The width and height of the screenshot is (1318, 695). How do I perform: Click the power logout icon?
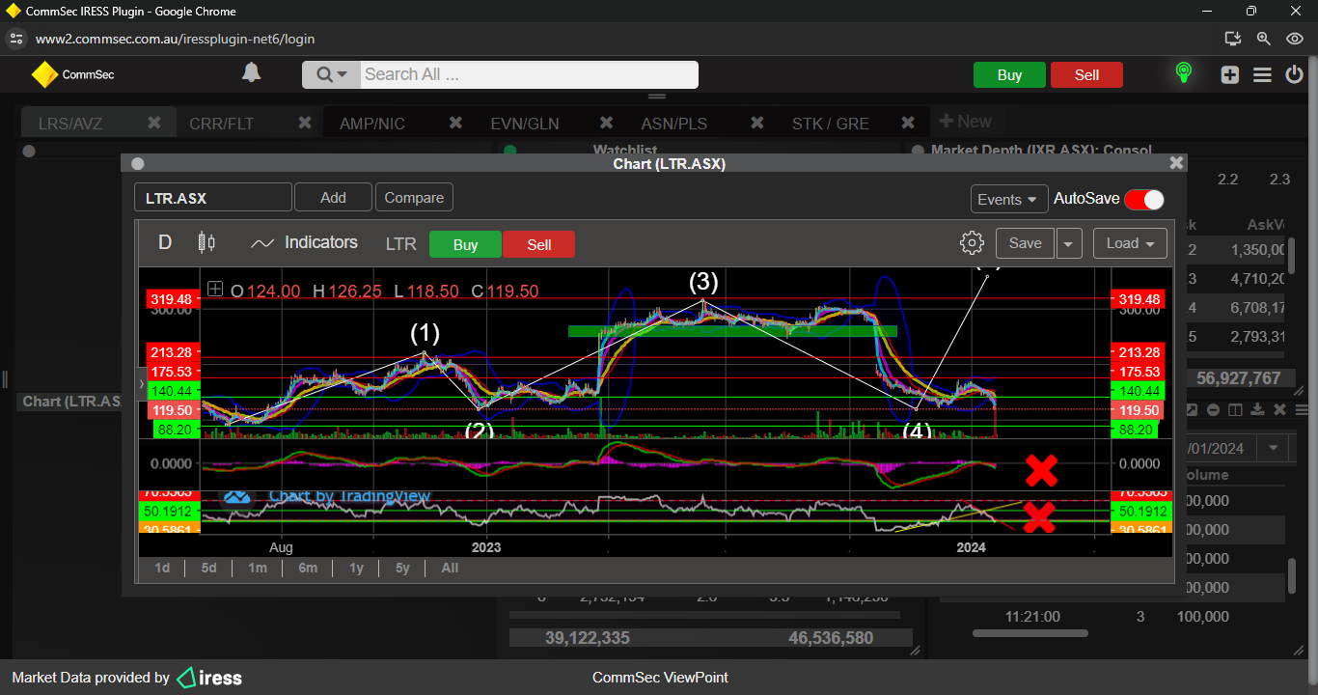[x=1294, y=75]
